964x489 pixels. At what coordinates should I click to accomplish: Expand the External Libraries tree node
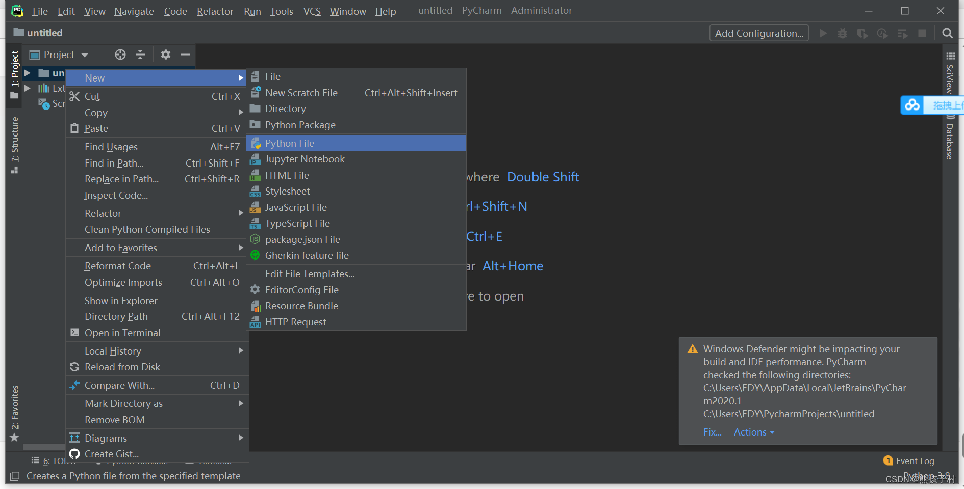click(x=28, y=88)
